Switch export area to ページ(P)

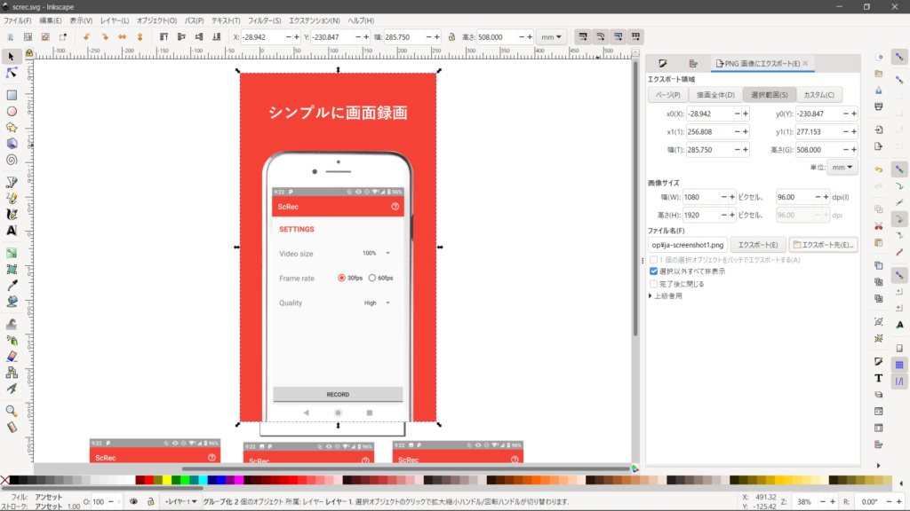[x=668, y=95]
